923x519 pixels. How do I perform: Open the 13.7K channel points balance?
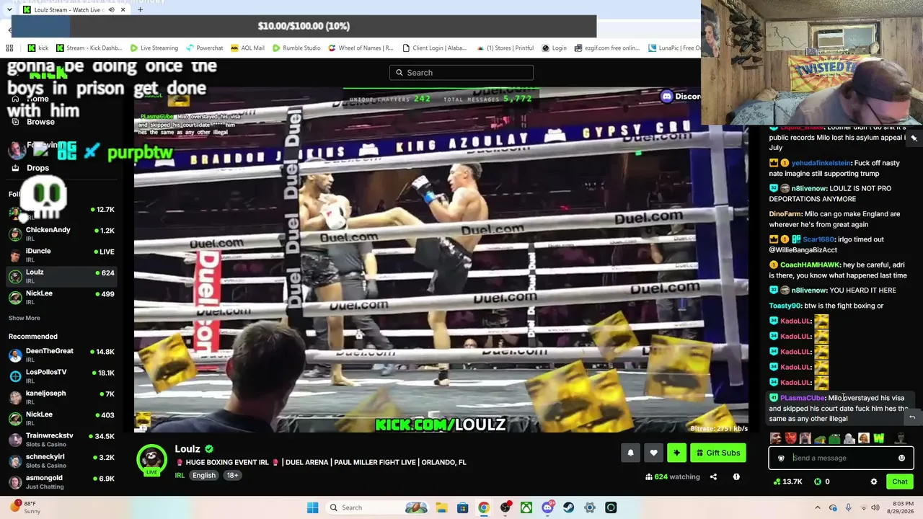coord(787,482)
